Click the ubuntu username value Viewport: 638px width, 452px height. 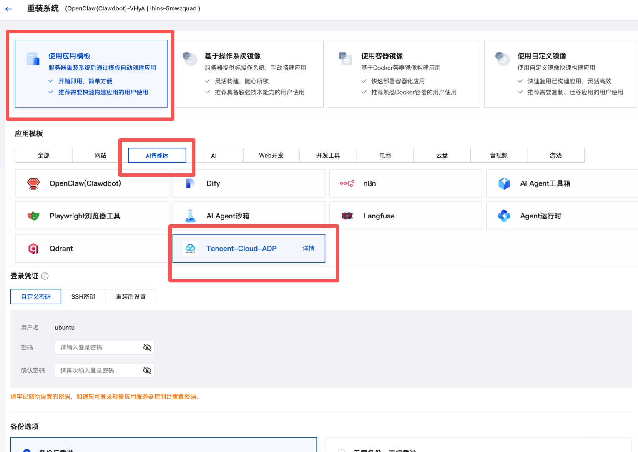click(x=65, y=328)
